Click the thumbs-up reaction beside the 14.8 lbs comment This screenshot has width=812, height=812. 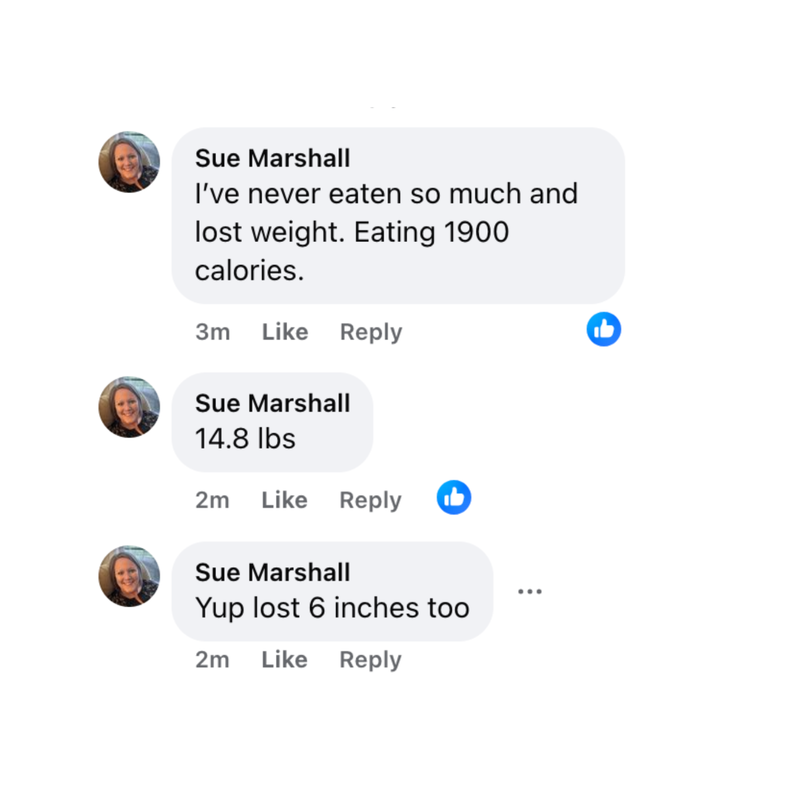(x=453, y=497)
